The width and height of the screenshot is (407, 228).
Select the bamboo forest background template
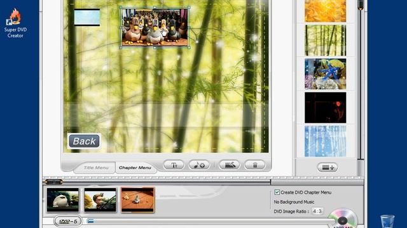coord(325,41)
